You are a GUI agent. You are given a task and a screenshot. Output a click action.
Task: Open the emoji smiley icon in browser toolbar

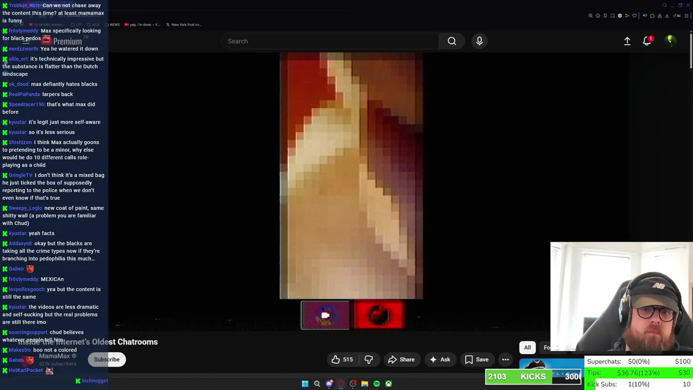click(x=598, y=16)
